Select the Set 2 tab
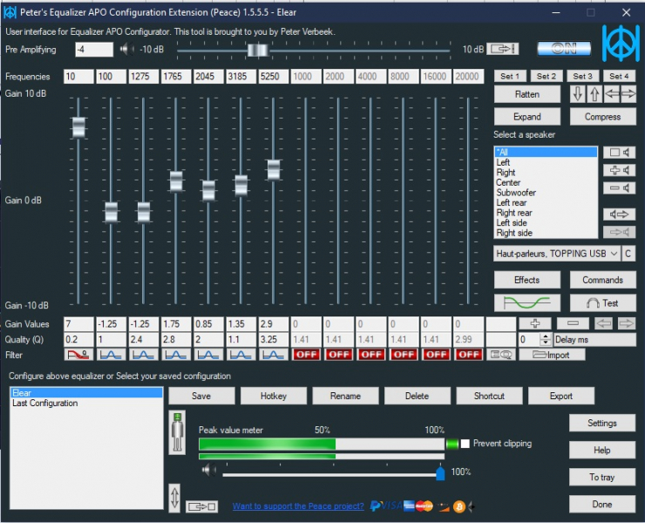This screenshot has height=523, width=645. 547,76
